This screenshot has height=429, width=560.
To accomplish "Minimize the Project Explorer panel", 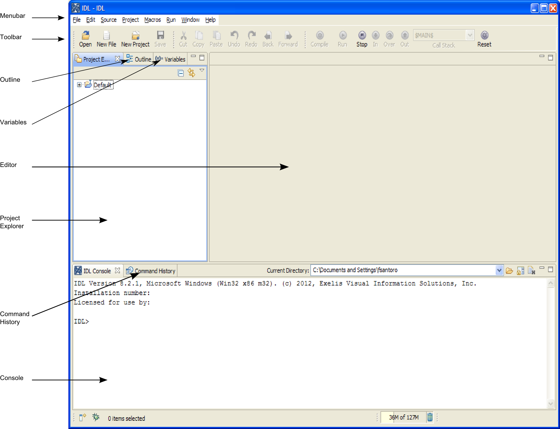I will tap(193, 56).
